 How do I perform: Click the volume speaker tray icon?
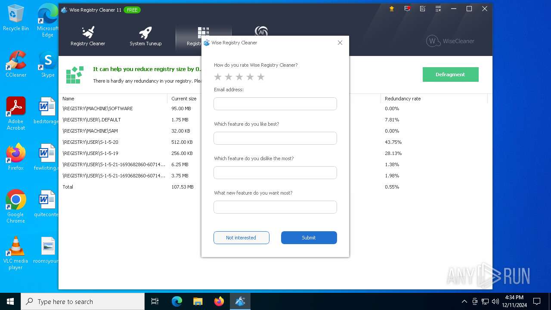495,301
